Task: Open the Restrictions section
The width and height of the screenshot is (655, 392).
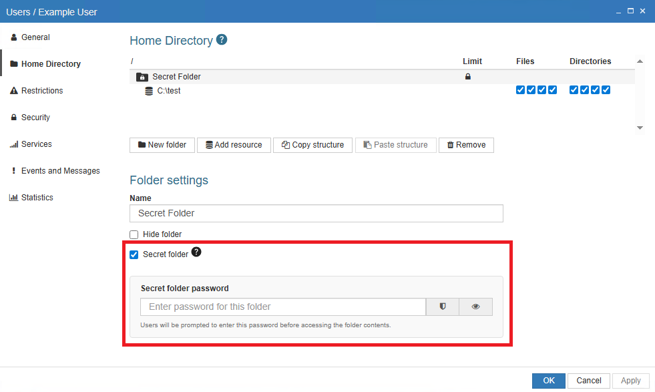Action: (41, 91)
